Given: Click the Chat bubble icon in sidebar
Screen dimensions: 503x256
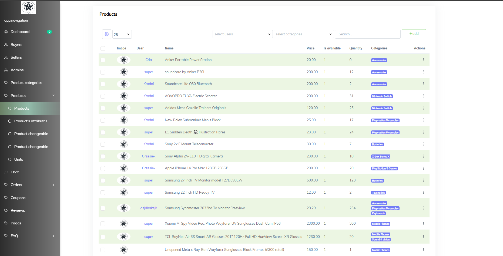Looking at the screenshot, I should coord(6,172).
